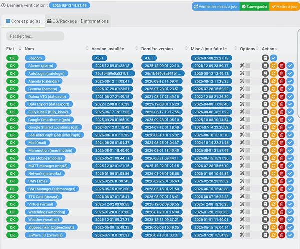
Task: Delete the Dahua VTO plugin
Action: [x=282, y=97]
